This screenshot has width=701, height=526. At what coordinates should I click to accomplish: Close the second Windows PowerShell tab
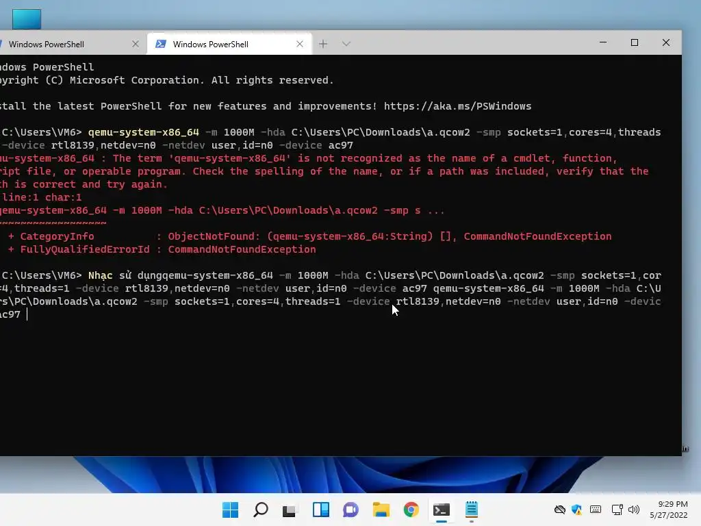300,44
